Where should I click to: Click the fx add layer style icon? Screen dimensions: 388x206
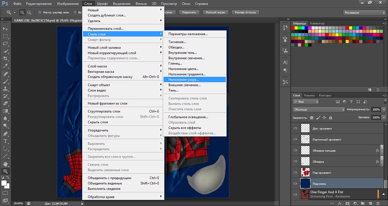pos(340,203)
